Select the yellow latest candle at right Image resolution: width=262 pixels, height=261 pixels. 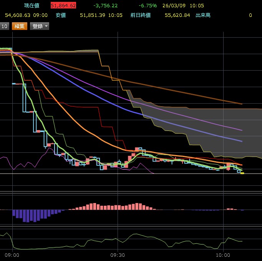click(242, 173)
